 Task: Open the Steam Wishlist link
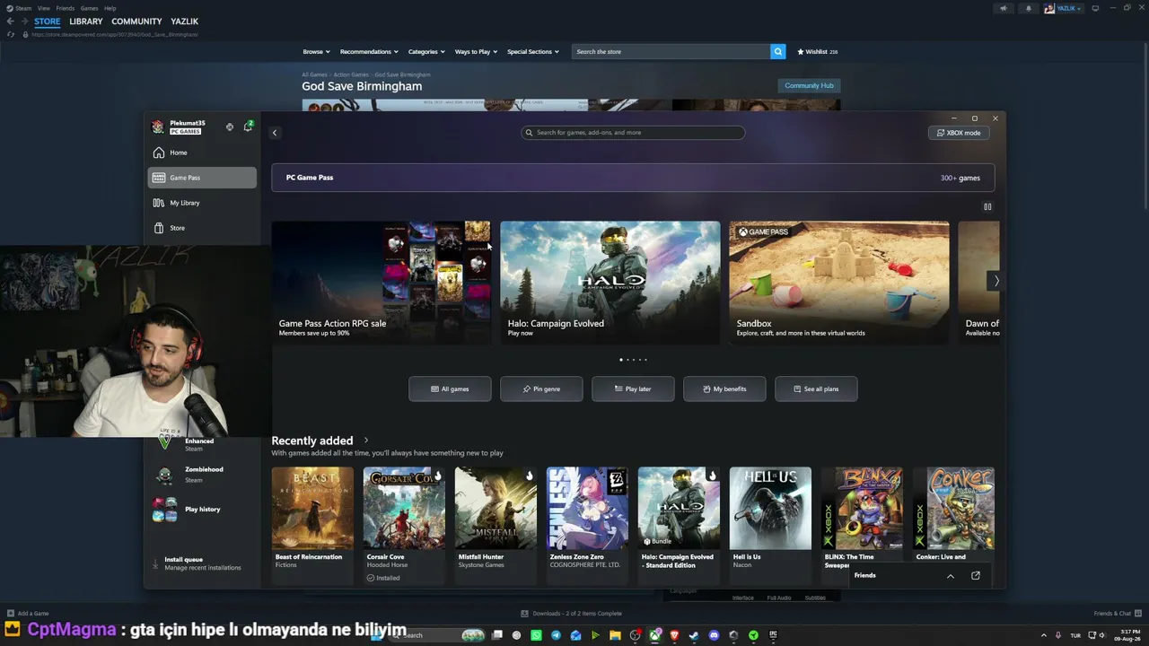817,52
